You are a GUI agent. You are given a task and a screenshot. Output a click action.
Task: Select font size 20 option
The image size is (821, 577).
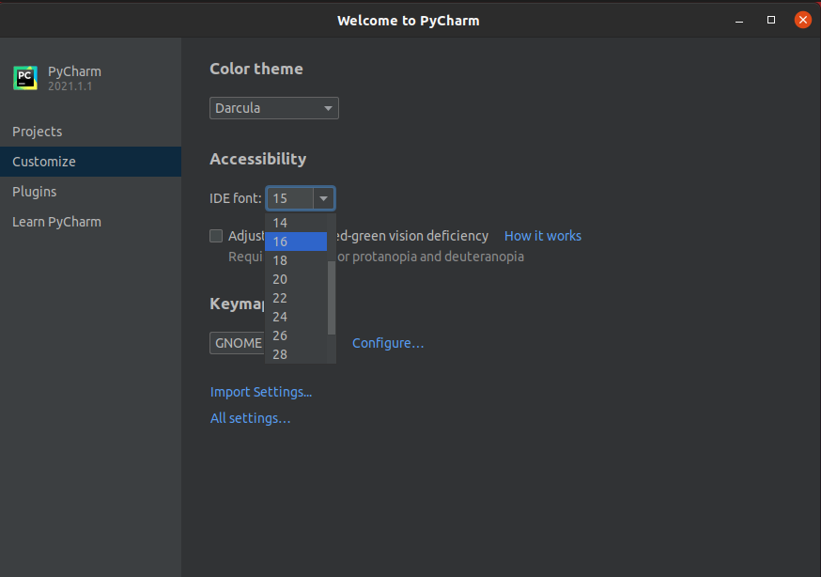tap(296, 279)
